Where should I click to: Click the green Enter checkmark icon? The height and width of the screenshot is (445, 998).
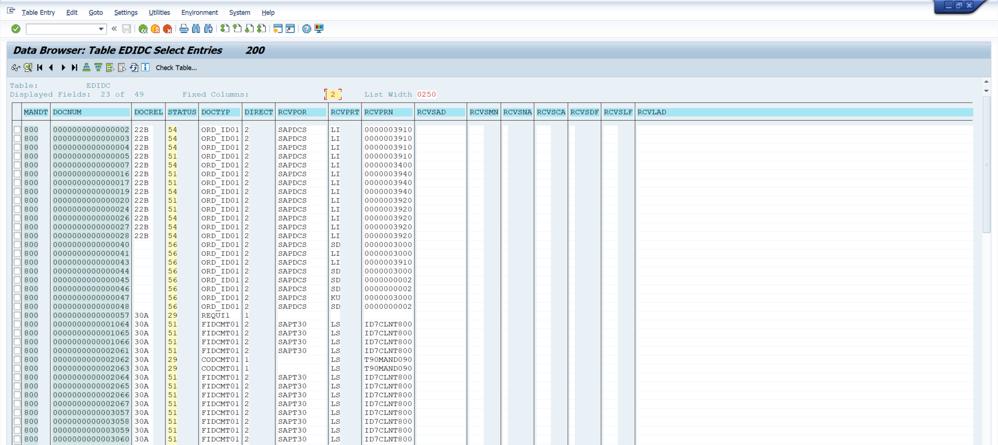tap(16, 29)
